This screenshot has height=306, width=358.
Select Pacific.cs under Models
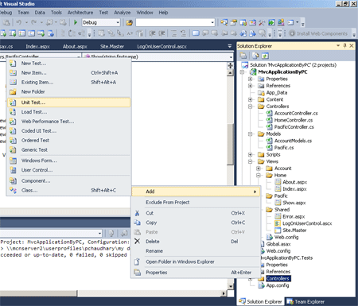pyautogui.click(x=284, y=148)
